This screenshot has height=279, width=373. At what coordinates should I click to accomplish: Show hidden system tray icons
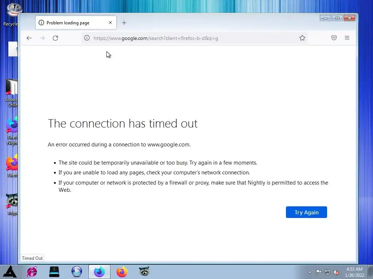(310, 272)
